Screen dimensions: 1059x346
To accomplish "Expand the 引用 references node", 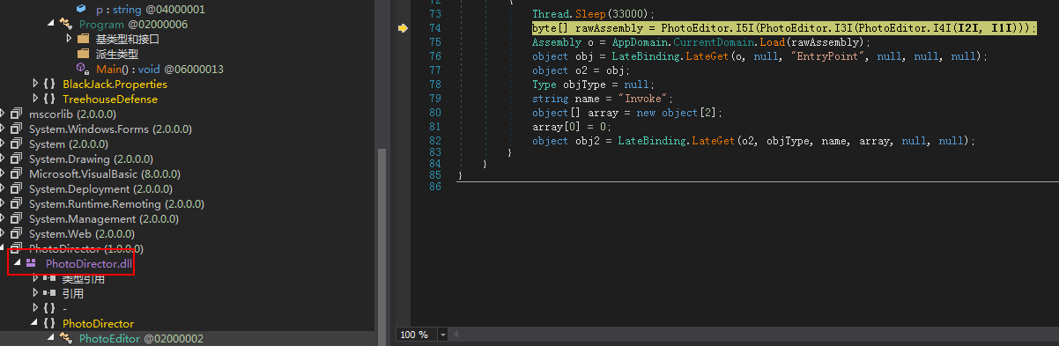I will 36,293.
